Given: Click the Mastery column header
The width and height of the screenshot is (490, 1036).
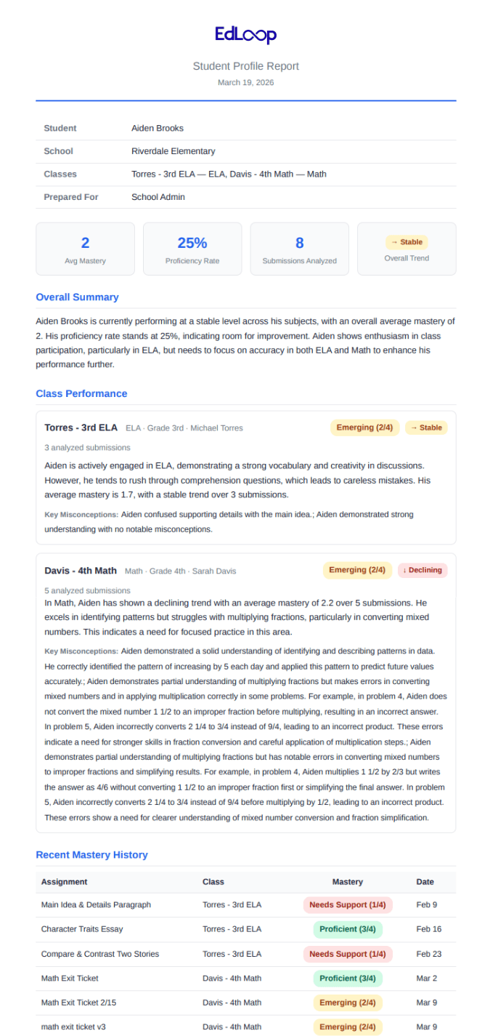Looking at the screenshot, I should pyautogui.click(x=348, y=882).
